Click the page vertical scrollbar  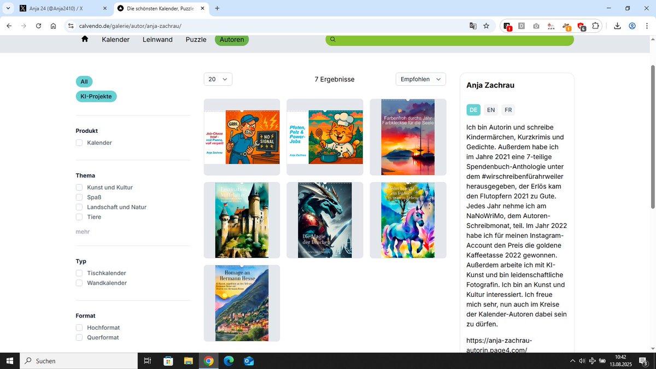coord(653,137)
